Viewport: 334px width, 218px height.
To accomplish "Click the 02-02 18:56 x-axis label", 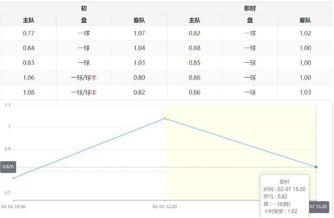I will tap(13, 207).
